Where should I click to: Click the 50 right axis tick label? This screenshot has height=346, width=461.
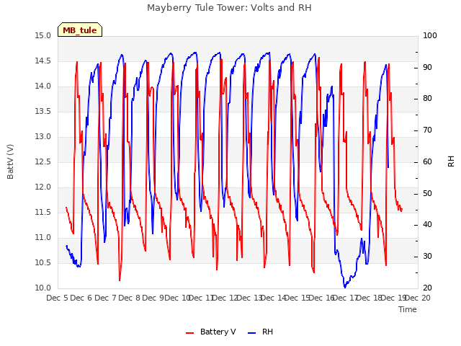tap(427, 194)
